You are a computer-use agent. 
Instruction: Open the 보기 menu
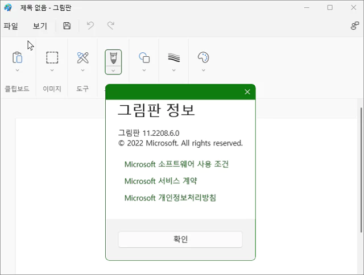(x=40, y=26)
